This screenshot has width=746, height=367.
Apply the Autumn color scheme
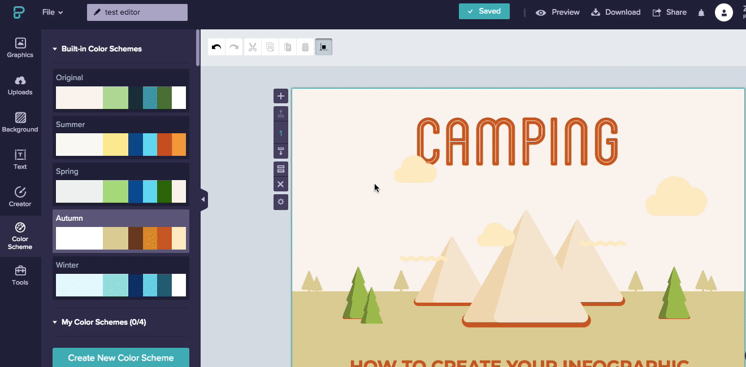pos(121,231)
